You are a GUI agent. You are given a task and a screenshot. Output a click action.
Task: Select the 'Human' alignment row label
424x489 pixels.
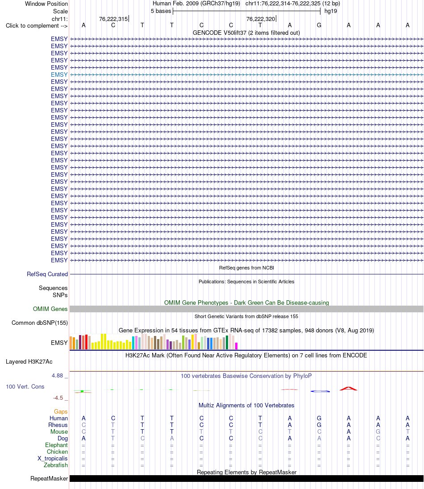tap(58, 418)
